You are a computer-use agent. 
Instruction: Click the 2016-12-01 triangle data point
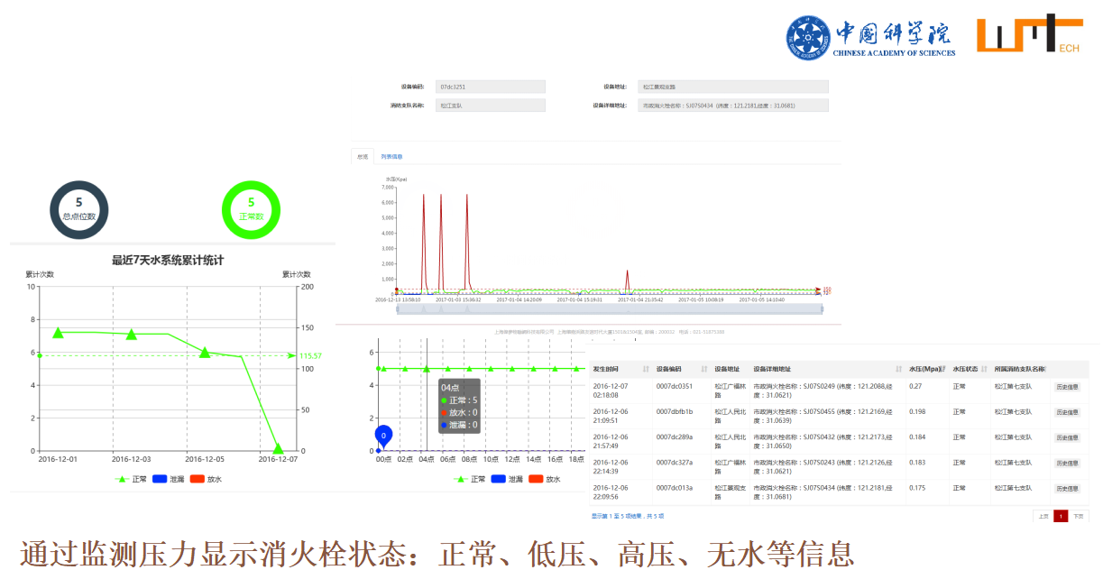pos(59,333)
